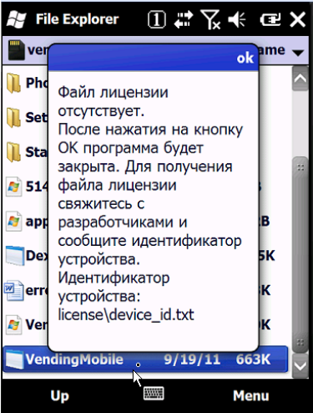This screenshot has width=313, height=413.
Task: Select the file icon starting with app
Action: coord(14,222)
